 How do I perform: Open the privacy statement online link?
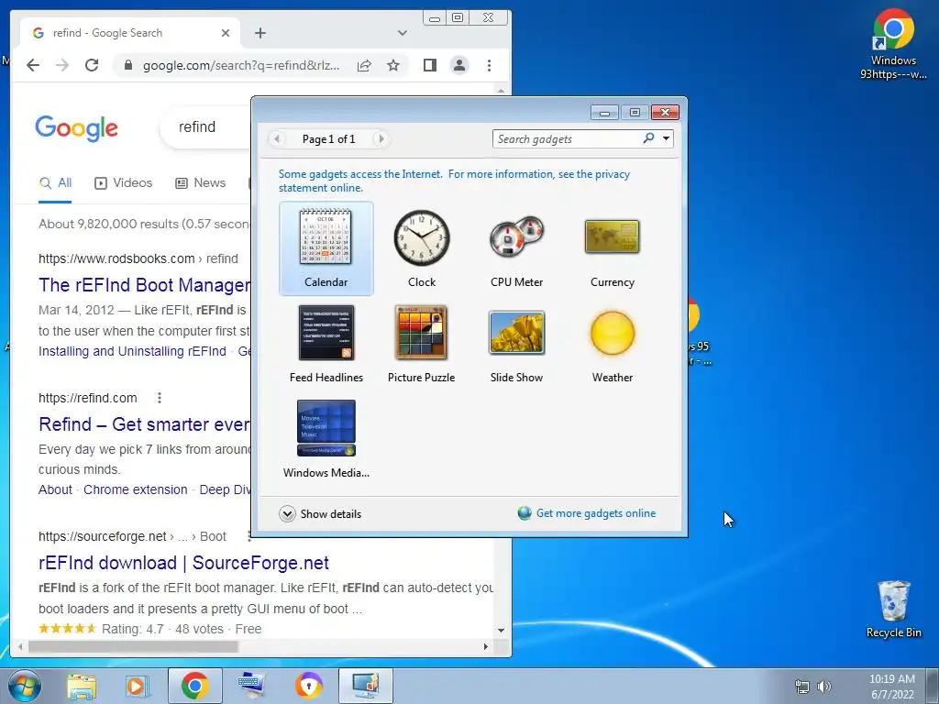point(454,181)
